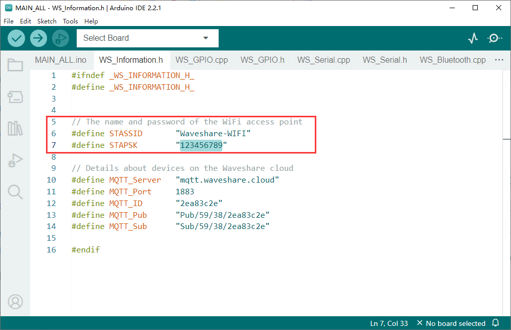Switch to the WS_GPIO.h tab

pyautogui.click(x=262, y=60)
